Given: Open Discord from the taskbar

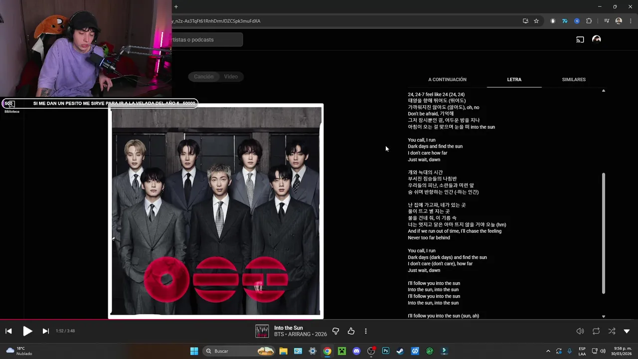Looking at the screenshot, I should 356,351.
